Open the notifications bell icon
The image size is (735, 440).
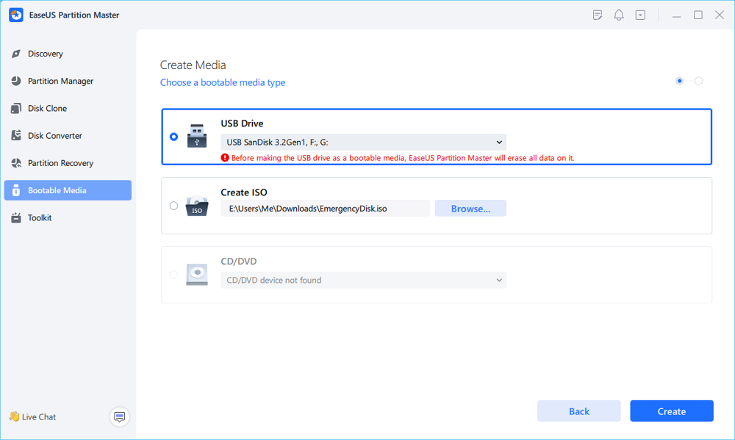pyautogui.click(x=619, y=15)
